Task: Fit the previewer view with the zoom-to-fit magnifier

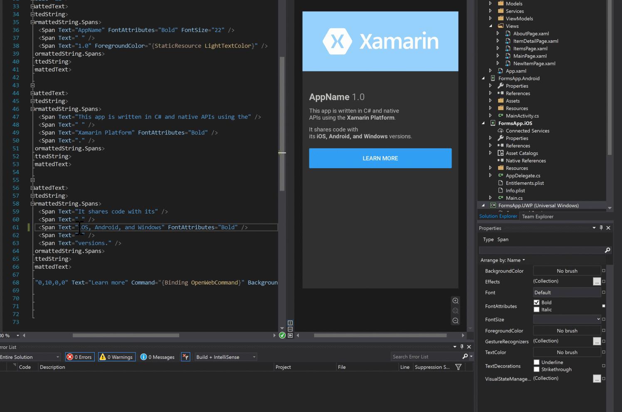Action: (455, 310)
